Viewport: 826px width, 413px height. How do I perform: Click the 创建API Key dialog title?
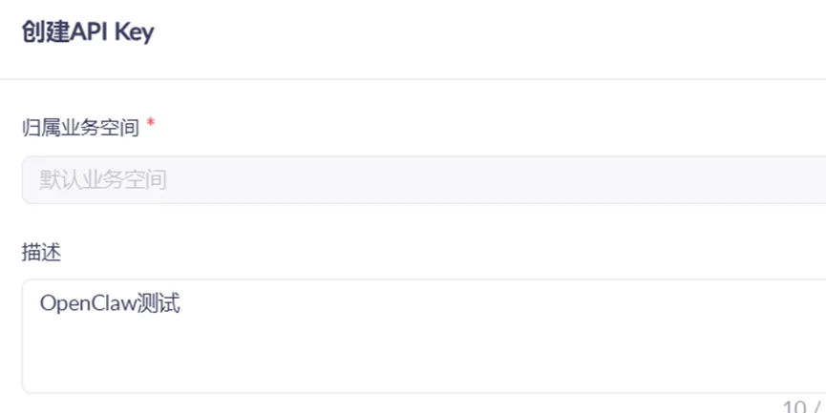pos(87,32)
